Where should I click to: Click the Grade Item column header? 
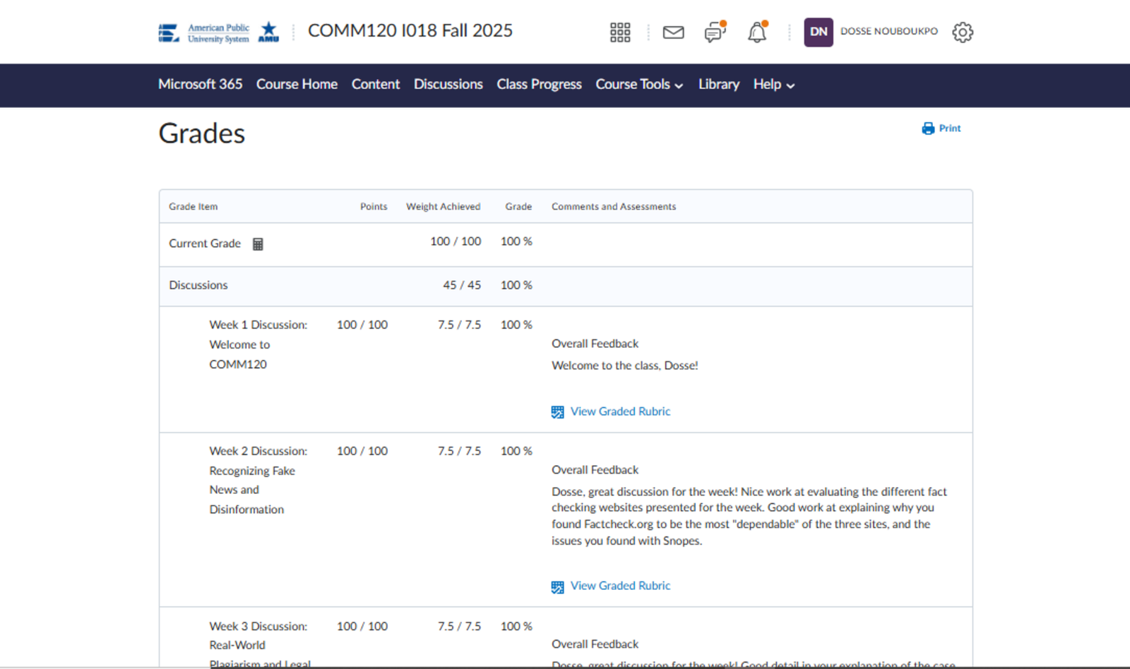tap(194, 207)
